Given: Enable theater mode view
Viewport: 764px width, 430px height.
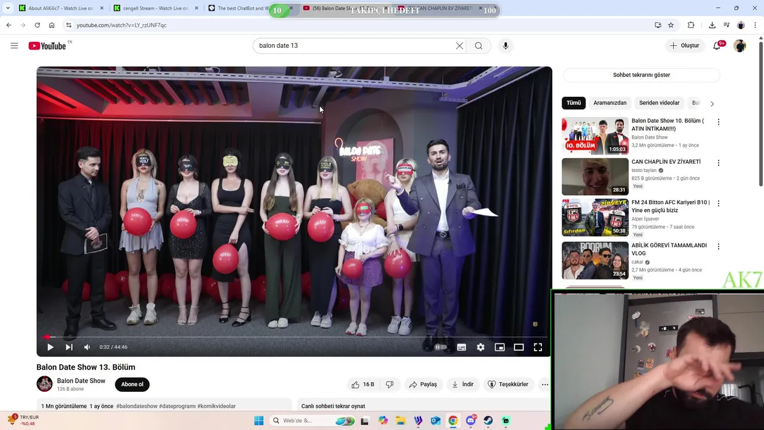Looking at the screenshot, I should tap(519, 347).
